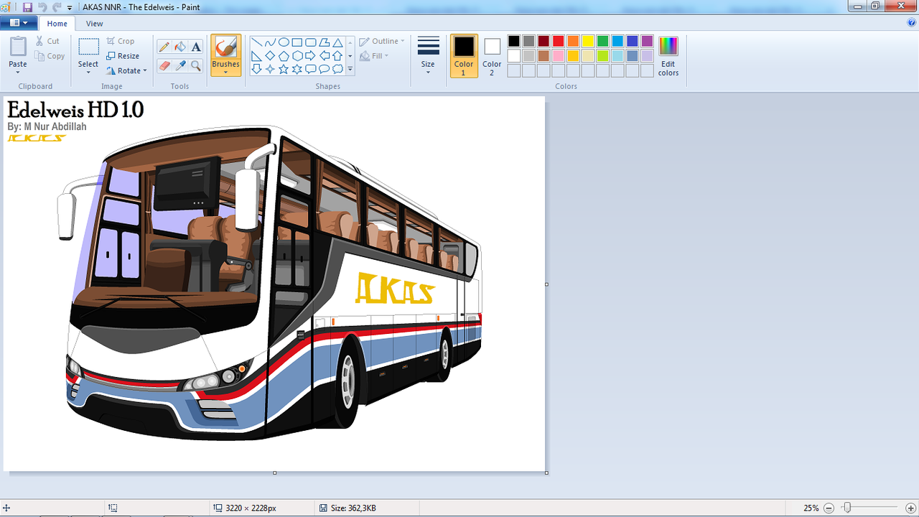This screenshot has height=517, width=919.
Task: Choose the Triangle shape
Action: pos(337,42)
